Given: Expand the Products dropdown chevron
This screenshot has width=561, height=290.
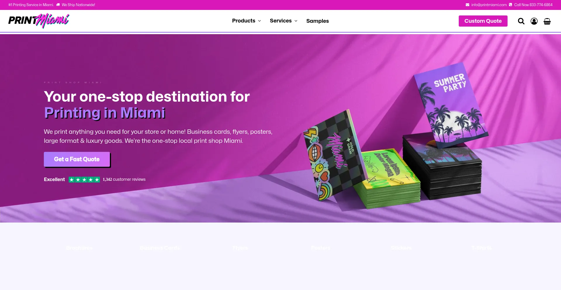Looking at the screenshot, I should 259,21.
